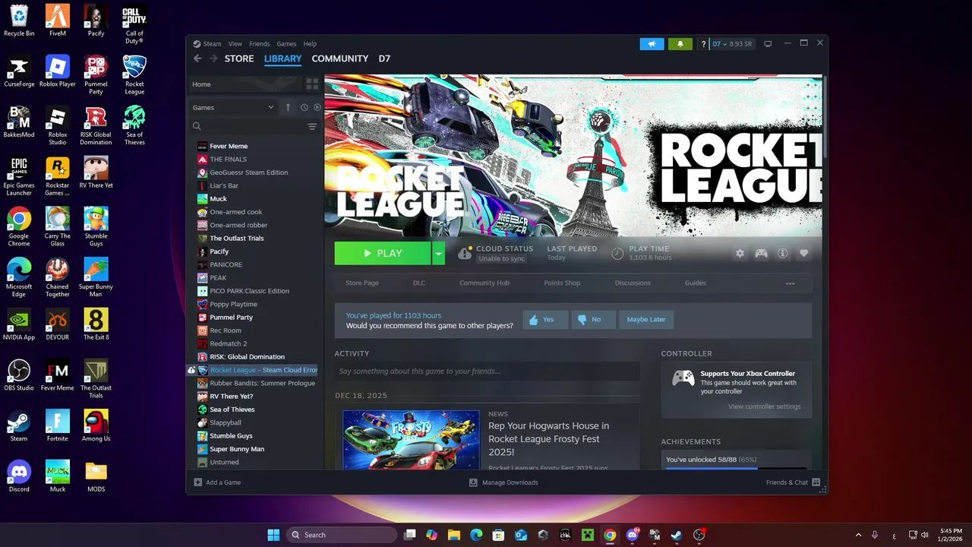Open the green notifications bell
Screen dimensions: 972x547
pyautogui.click(x=680, y=44)
